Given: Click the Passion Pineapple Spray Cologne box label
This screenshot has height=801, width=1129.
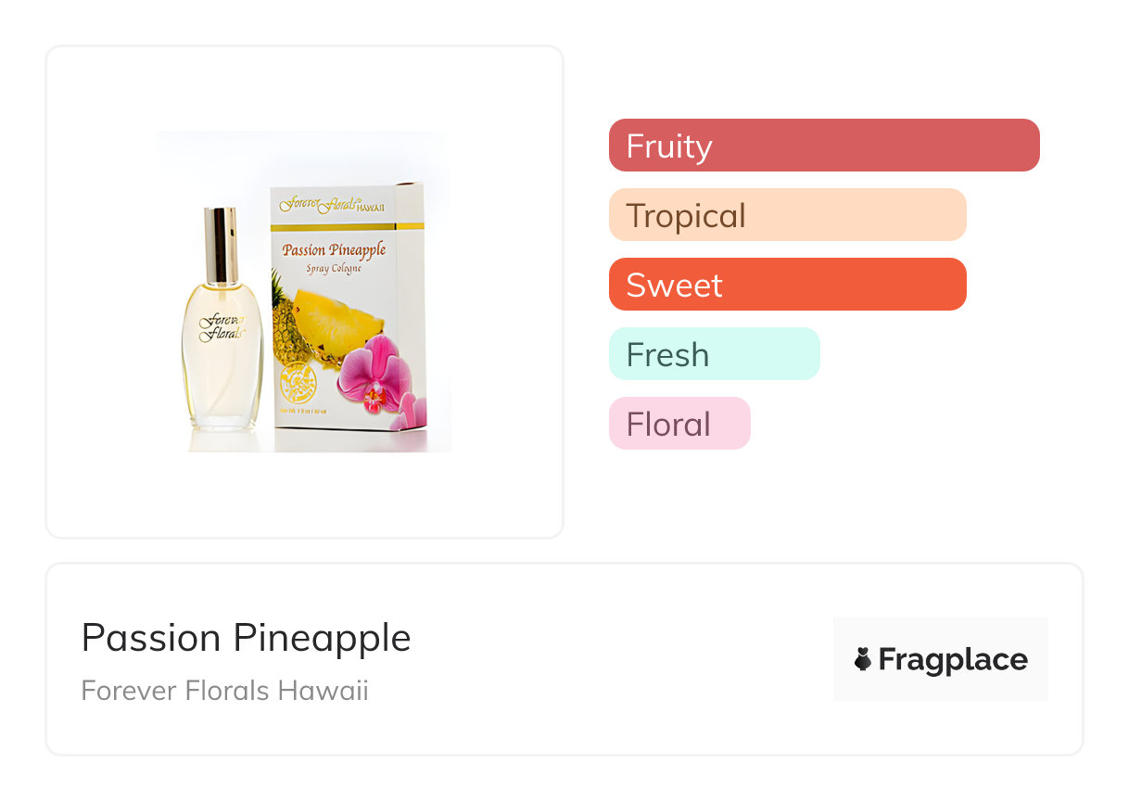Looking at the screenshot, I should tap(334, 257).
